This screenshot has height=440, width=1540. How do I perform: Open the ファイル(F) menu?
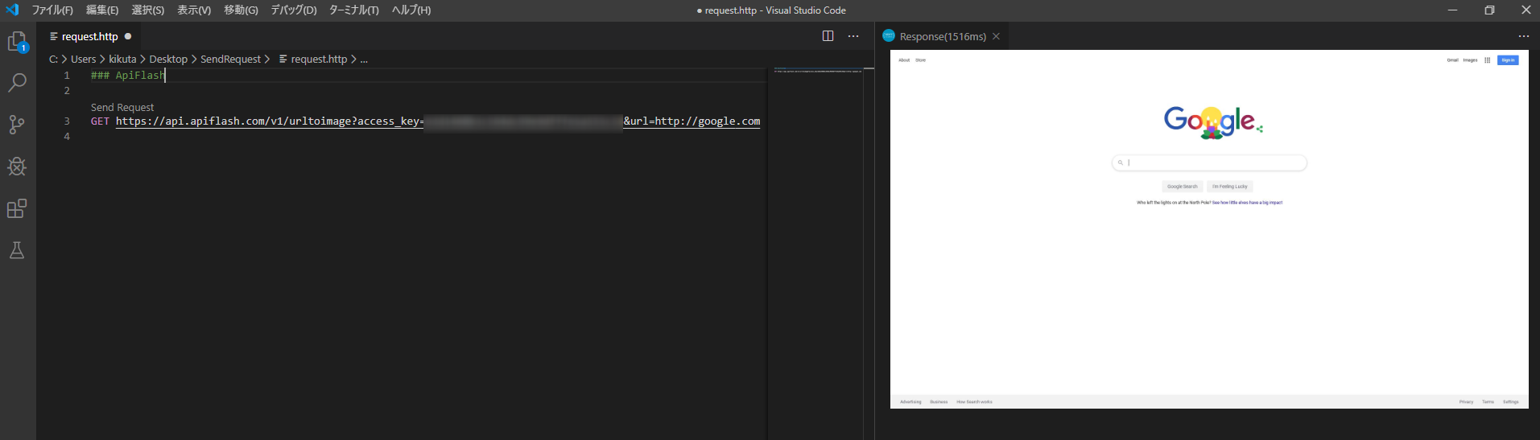(x=52, y=10)
